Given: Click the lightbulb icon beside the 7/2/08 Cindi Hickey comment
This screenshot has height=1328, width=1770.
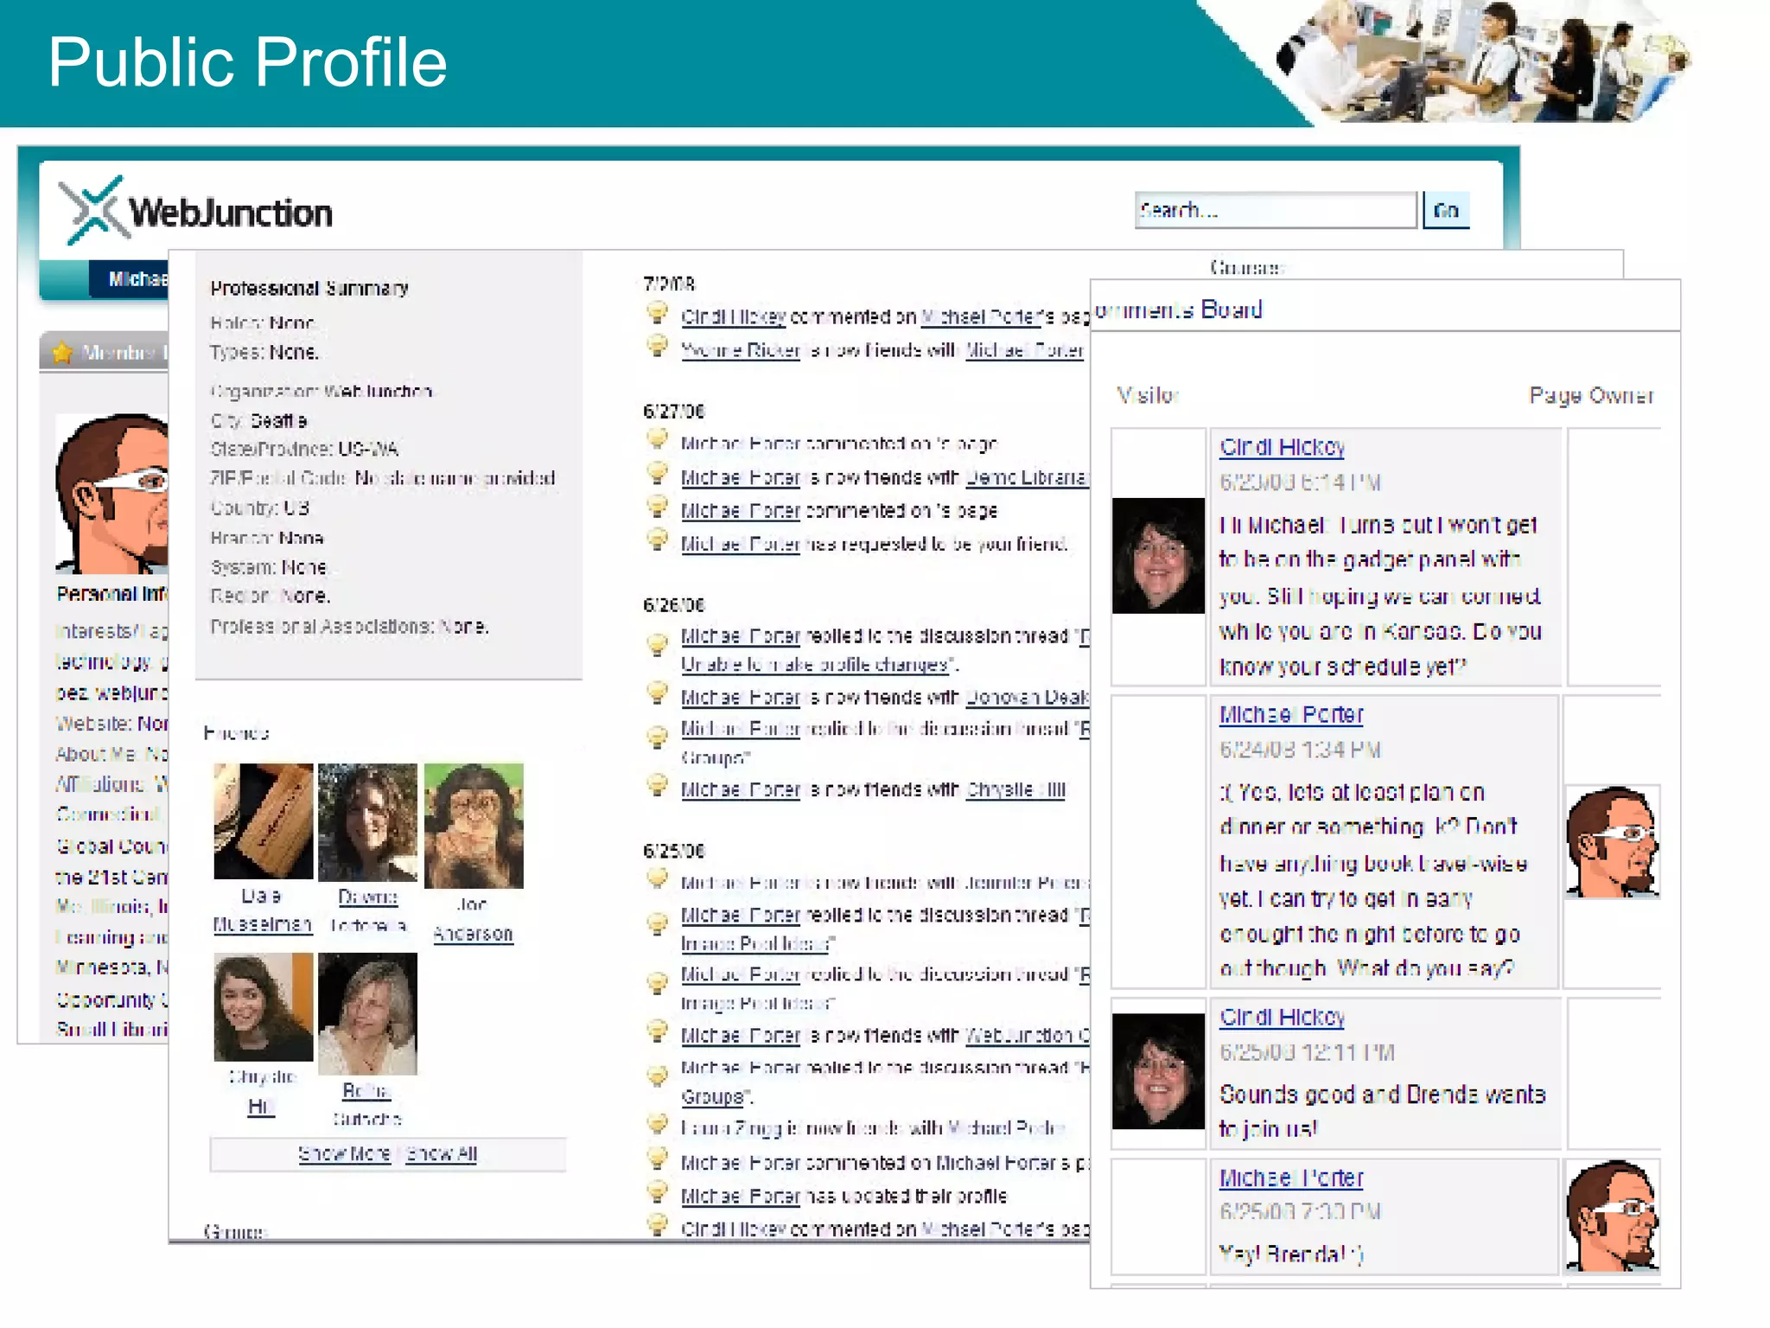Looking at the screenshot, I should point(658,313).
